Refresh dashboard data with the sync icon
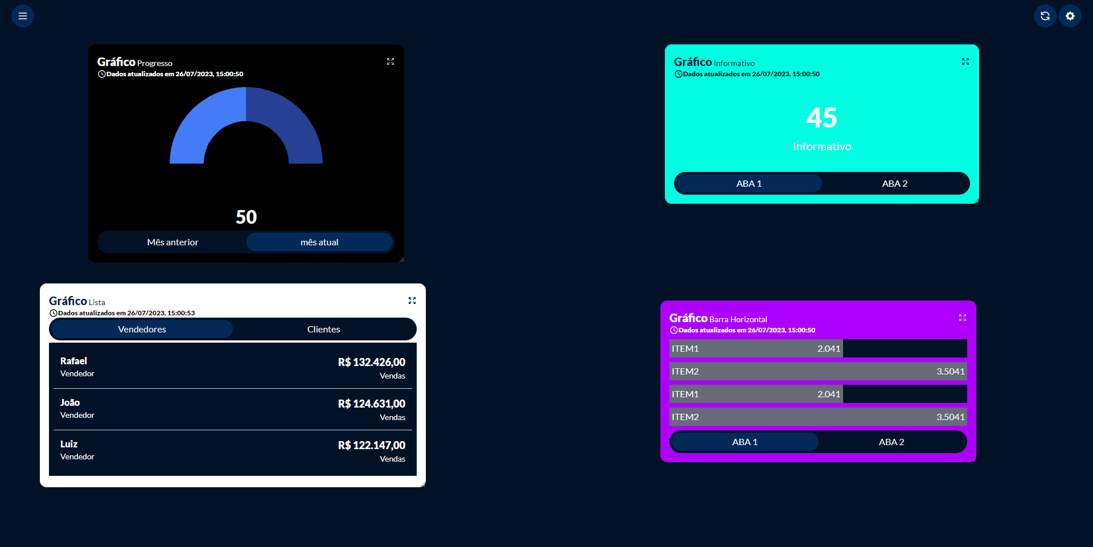The image size is (1093, 547). (x=1045, y=16)
